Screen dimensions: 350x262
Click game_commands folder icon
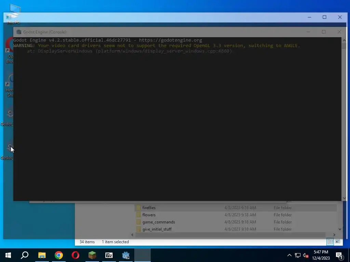tap(138, 222)
